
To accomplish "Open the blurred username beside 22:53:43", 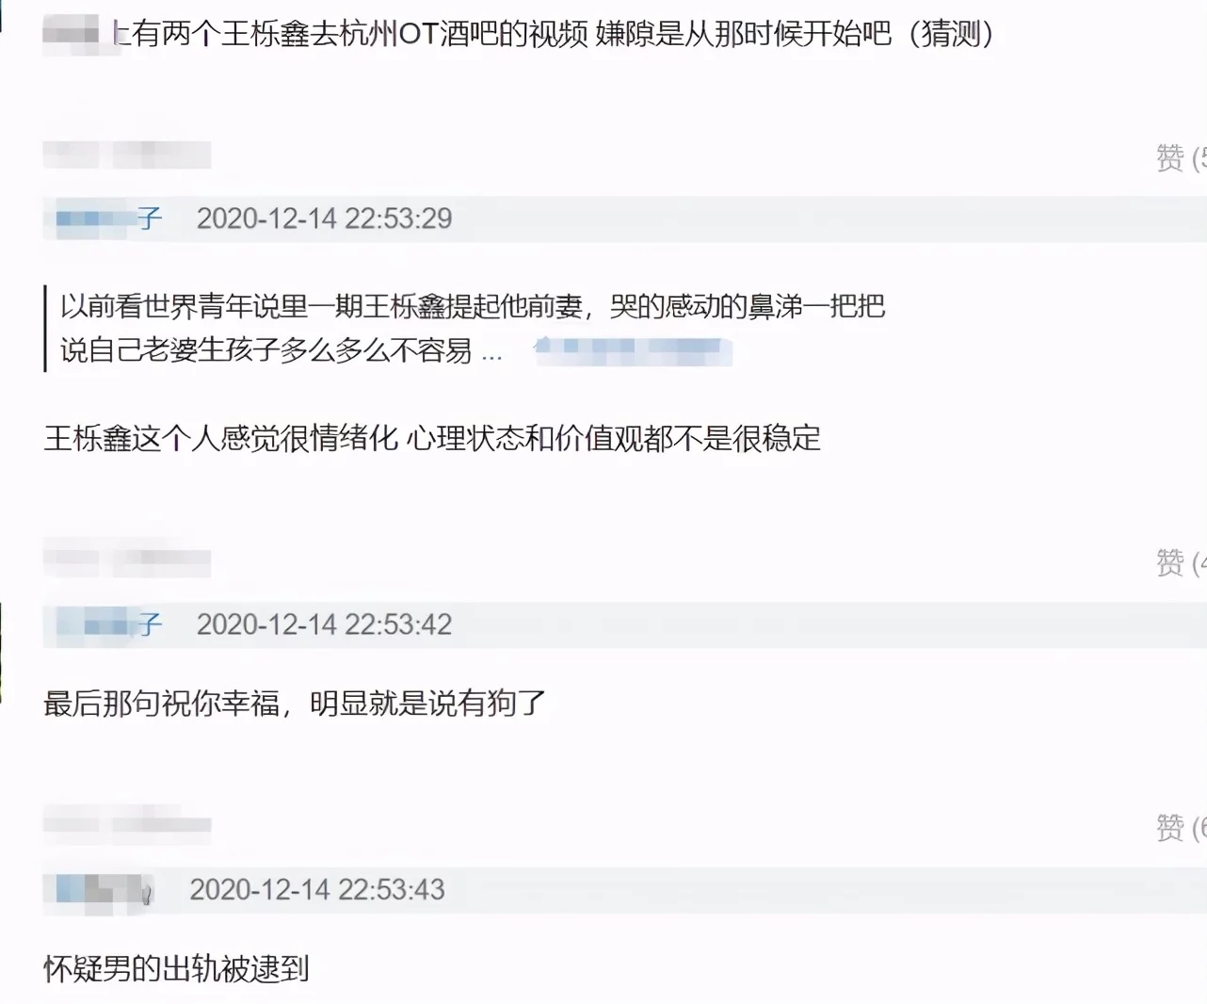I will click(104, 890).
